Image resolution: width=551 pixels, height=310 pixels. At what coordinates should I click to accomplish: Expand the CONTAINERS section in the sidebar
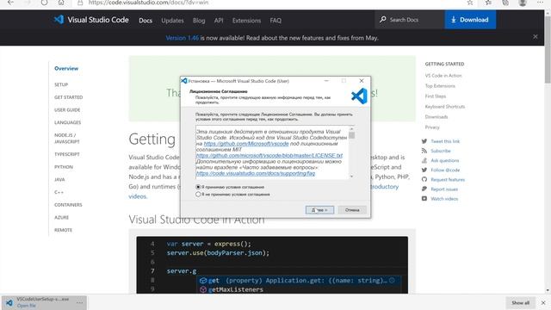click(x=68, y=205)
